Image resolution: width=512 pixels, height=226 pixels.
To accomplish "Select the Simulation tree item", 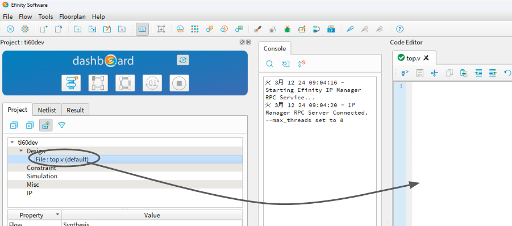I will (42, 176).
